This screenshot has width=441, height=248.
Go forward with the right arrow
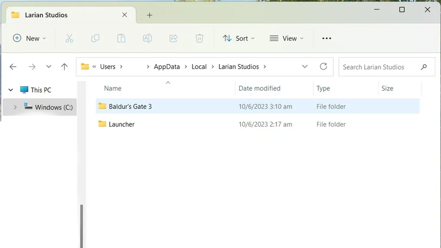[x=32, y=67]
